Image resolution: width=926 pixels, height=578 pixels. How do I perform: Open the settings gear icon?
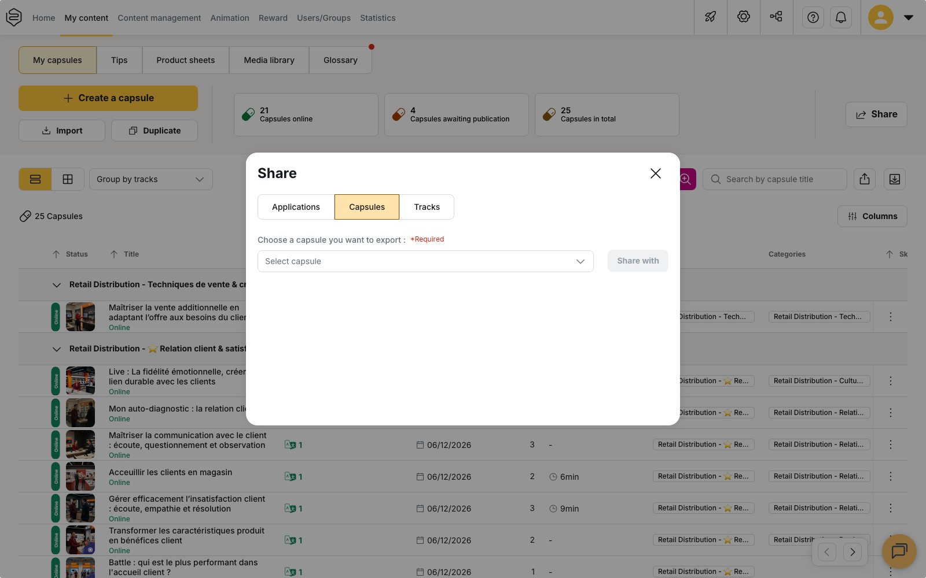[744, 17]
